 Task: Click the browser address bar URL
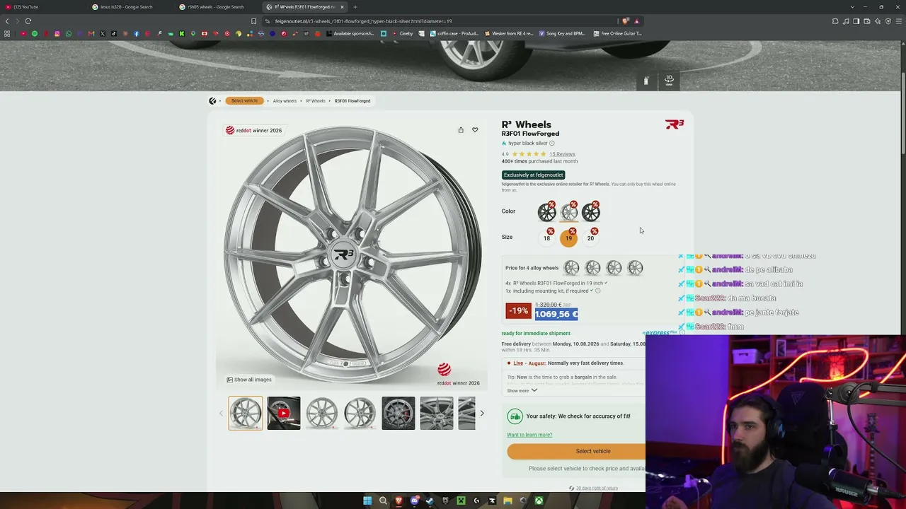point(363,21)
